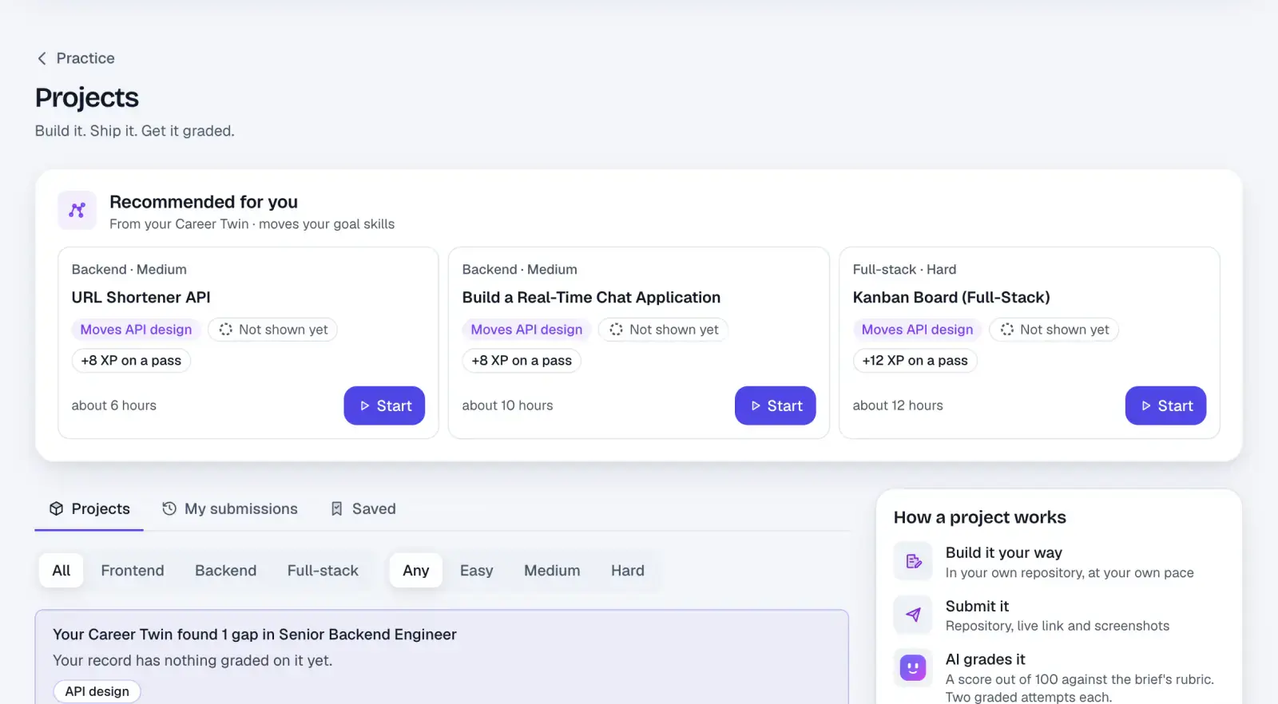Image resolution: width=1278 pixels, height=704 pixels.
Task: Select the Medium difficulty filter
Action: pos(552,571)
